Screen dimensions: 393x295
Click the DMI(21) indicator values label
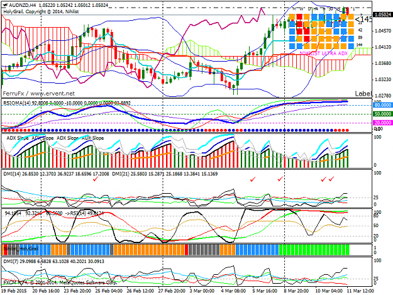click(x=165, y=174)
